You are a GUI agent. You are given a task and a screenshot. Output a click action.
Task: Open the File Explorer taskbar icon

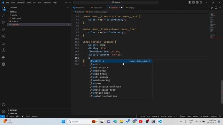[122, 122]
